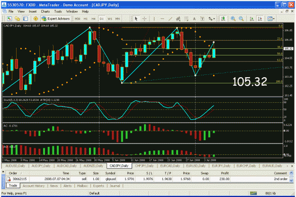The height and width of the screenshot is (197, 296).
Task: Switch chart to W1 weekly timeframe
Action: click(x=110, y=19)
